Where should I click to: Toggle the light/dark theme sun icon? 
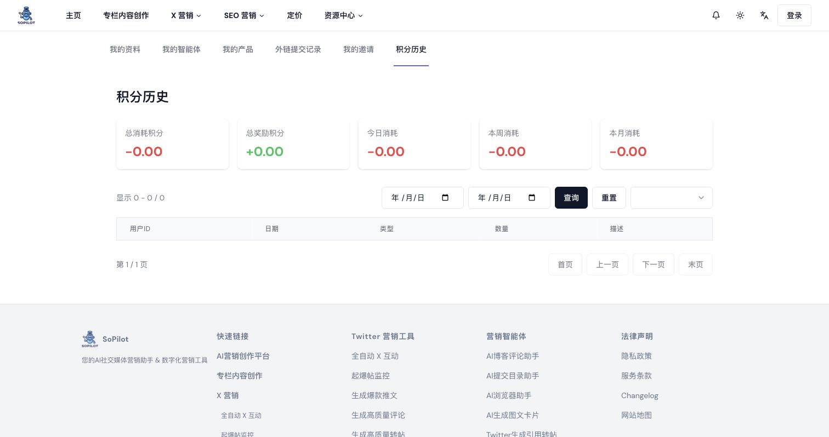(x=740, y=15)
